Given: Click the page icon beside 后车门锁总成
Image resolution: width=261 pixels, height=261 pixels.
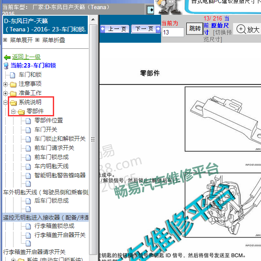Looking at the screenshot, I should click(28, 201).
